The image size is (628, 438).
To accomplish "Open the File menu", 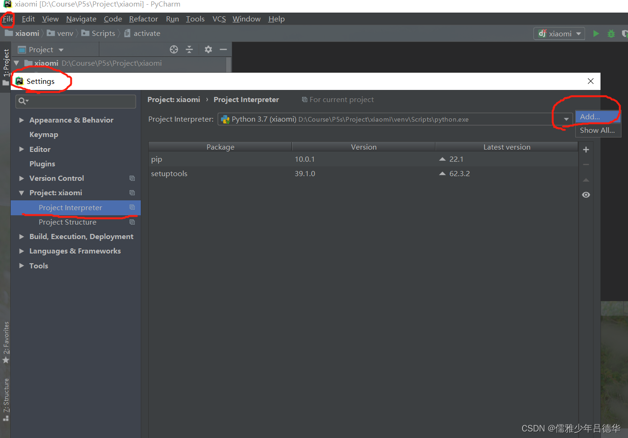I will coord(8,19).
